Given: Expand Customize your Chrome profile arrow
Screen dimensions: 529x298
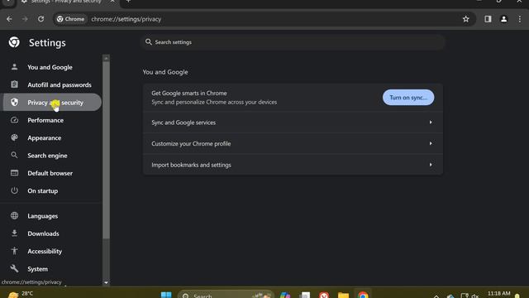Looking at the screenshot, I should [431, 143].
